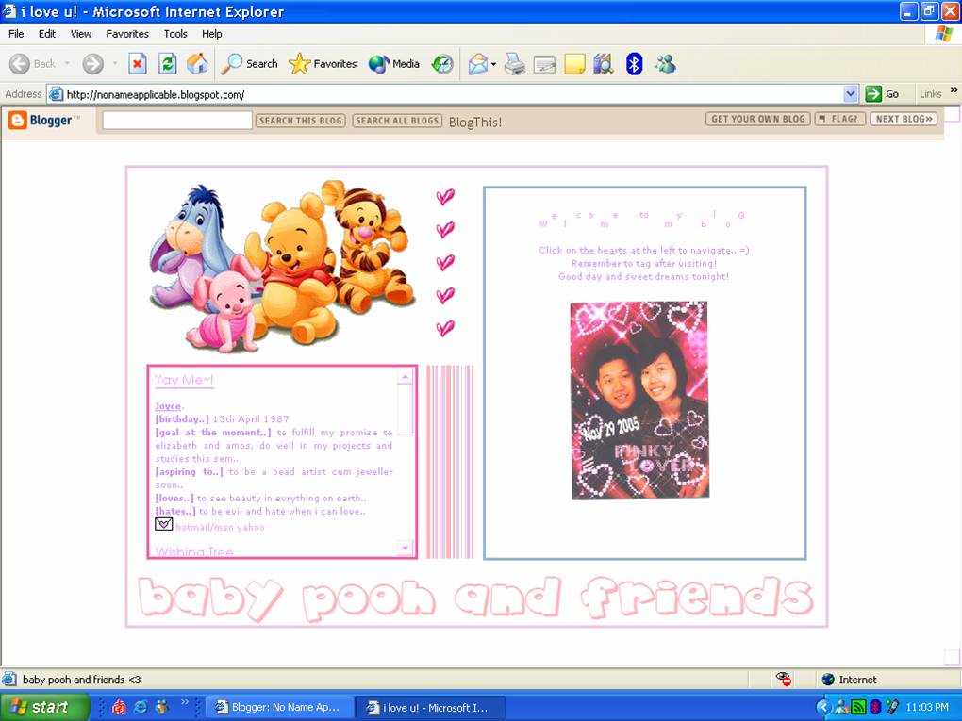Click the second navigation heart

pyautogui.click(x=445, y=230)
